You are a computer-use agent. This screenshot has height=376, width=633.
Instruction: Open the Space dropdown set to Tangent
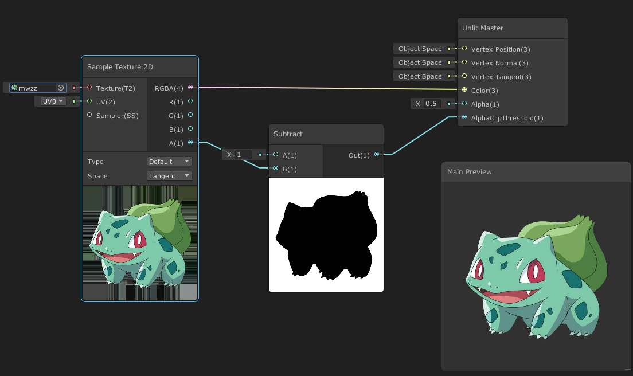point(169,176)
